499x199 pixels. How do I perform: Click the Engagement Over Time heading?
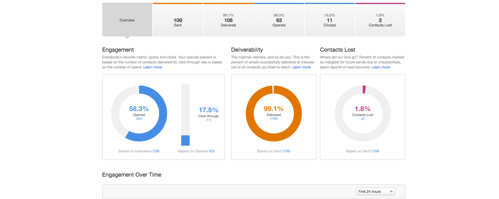pos(132,175)
